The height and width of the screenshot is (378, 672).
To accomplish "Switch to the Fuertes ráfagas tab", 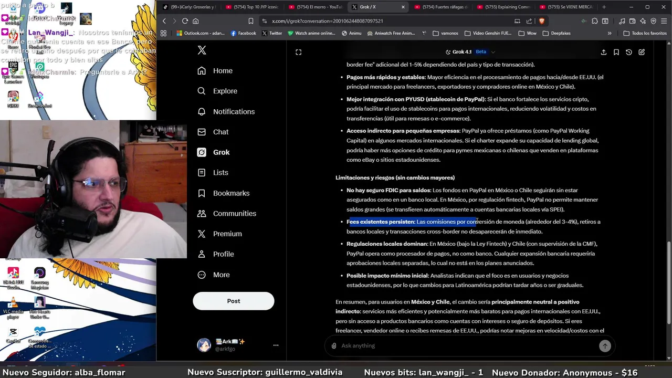I will [x=441, y=7].
